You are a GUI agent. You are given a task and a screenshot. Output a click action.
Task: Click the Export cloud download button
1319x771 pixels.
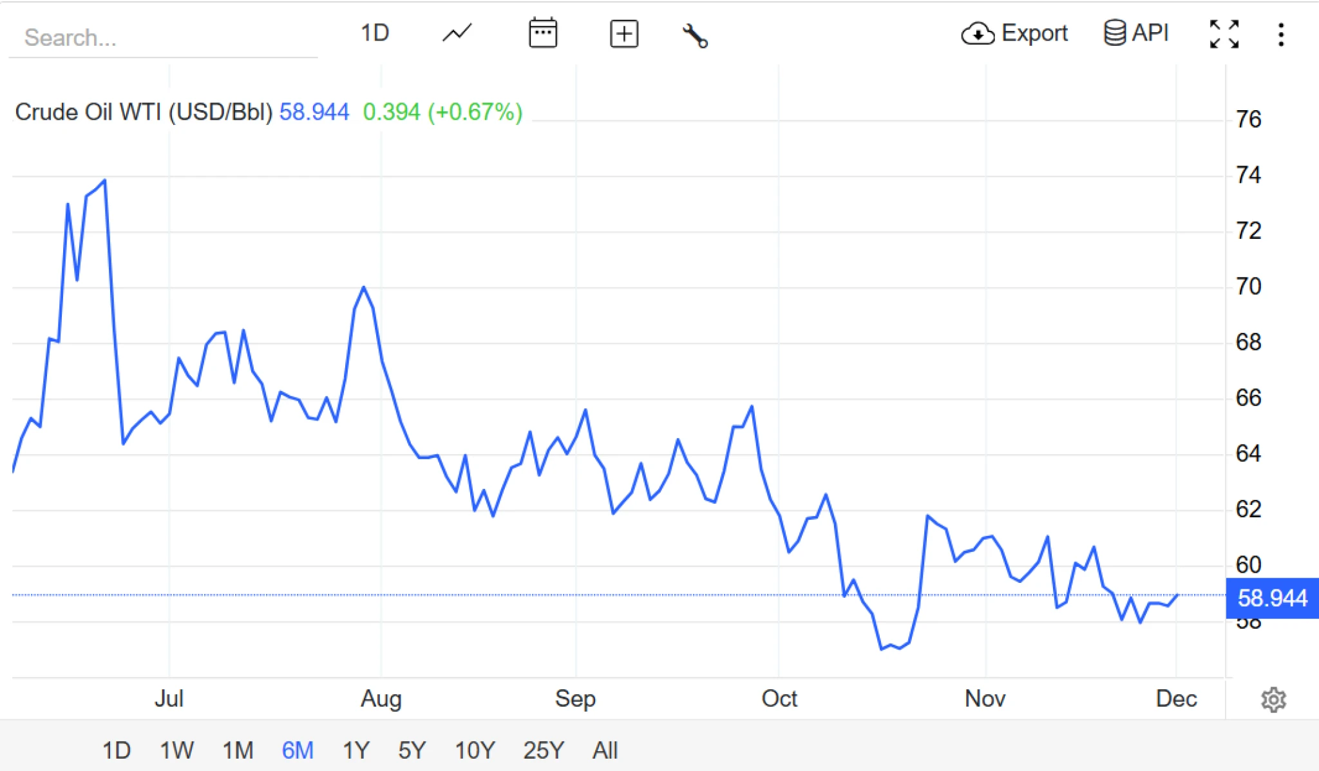click(1014, 33)
